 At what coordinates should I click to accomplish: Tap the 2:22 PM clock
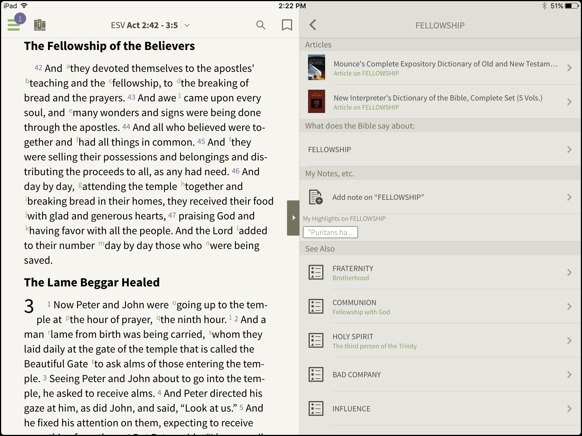click(292, 6)
